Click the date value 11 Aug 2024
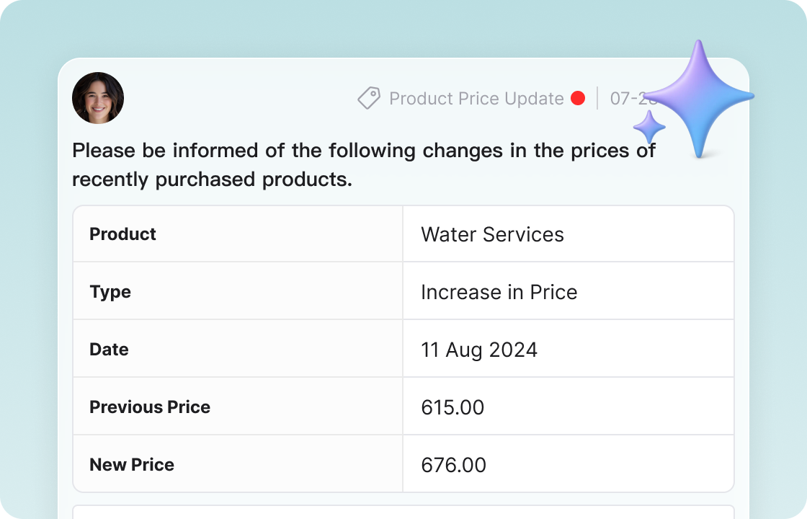 (479, 349)
